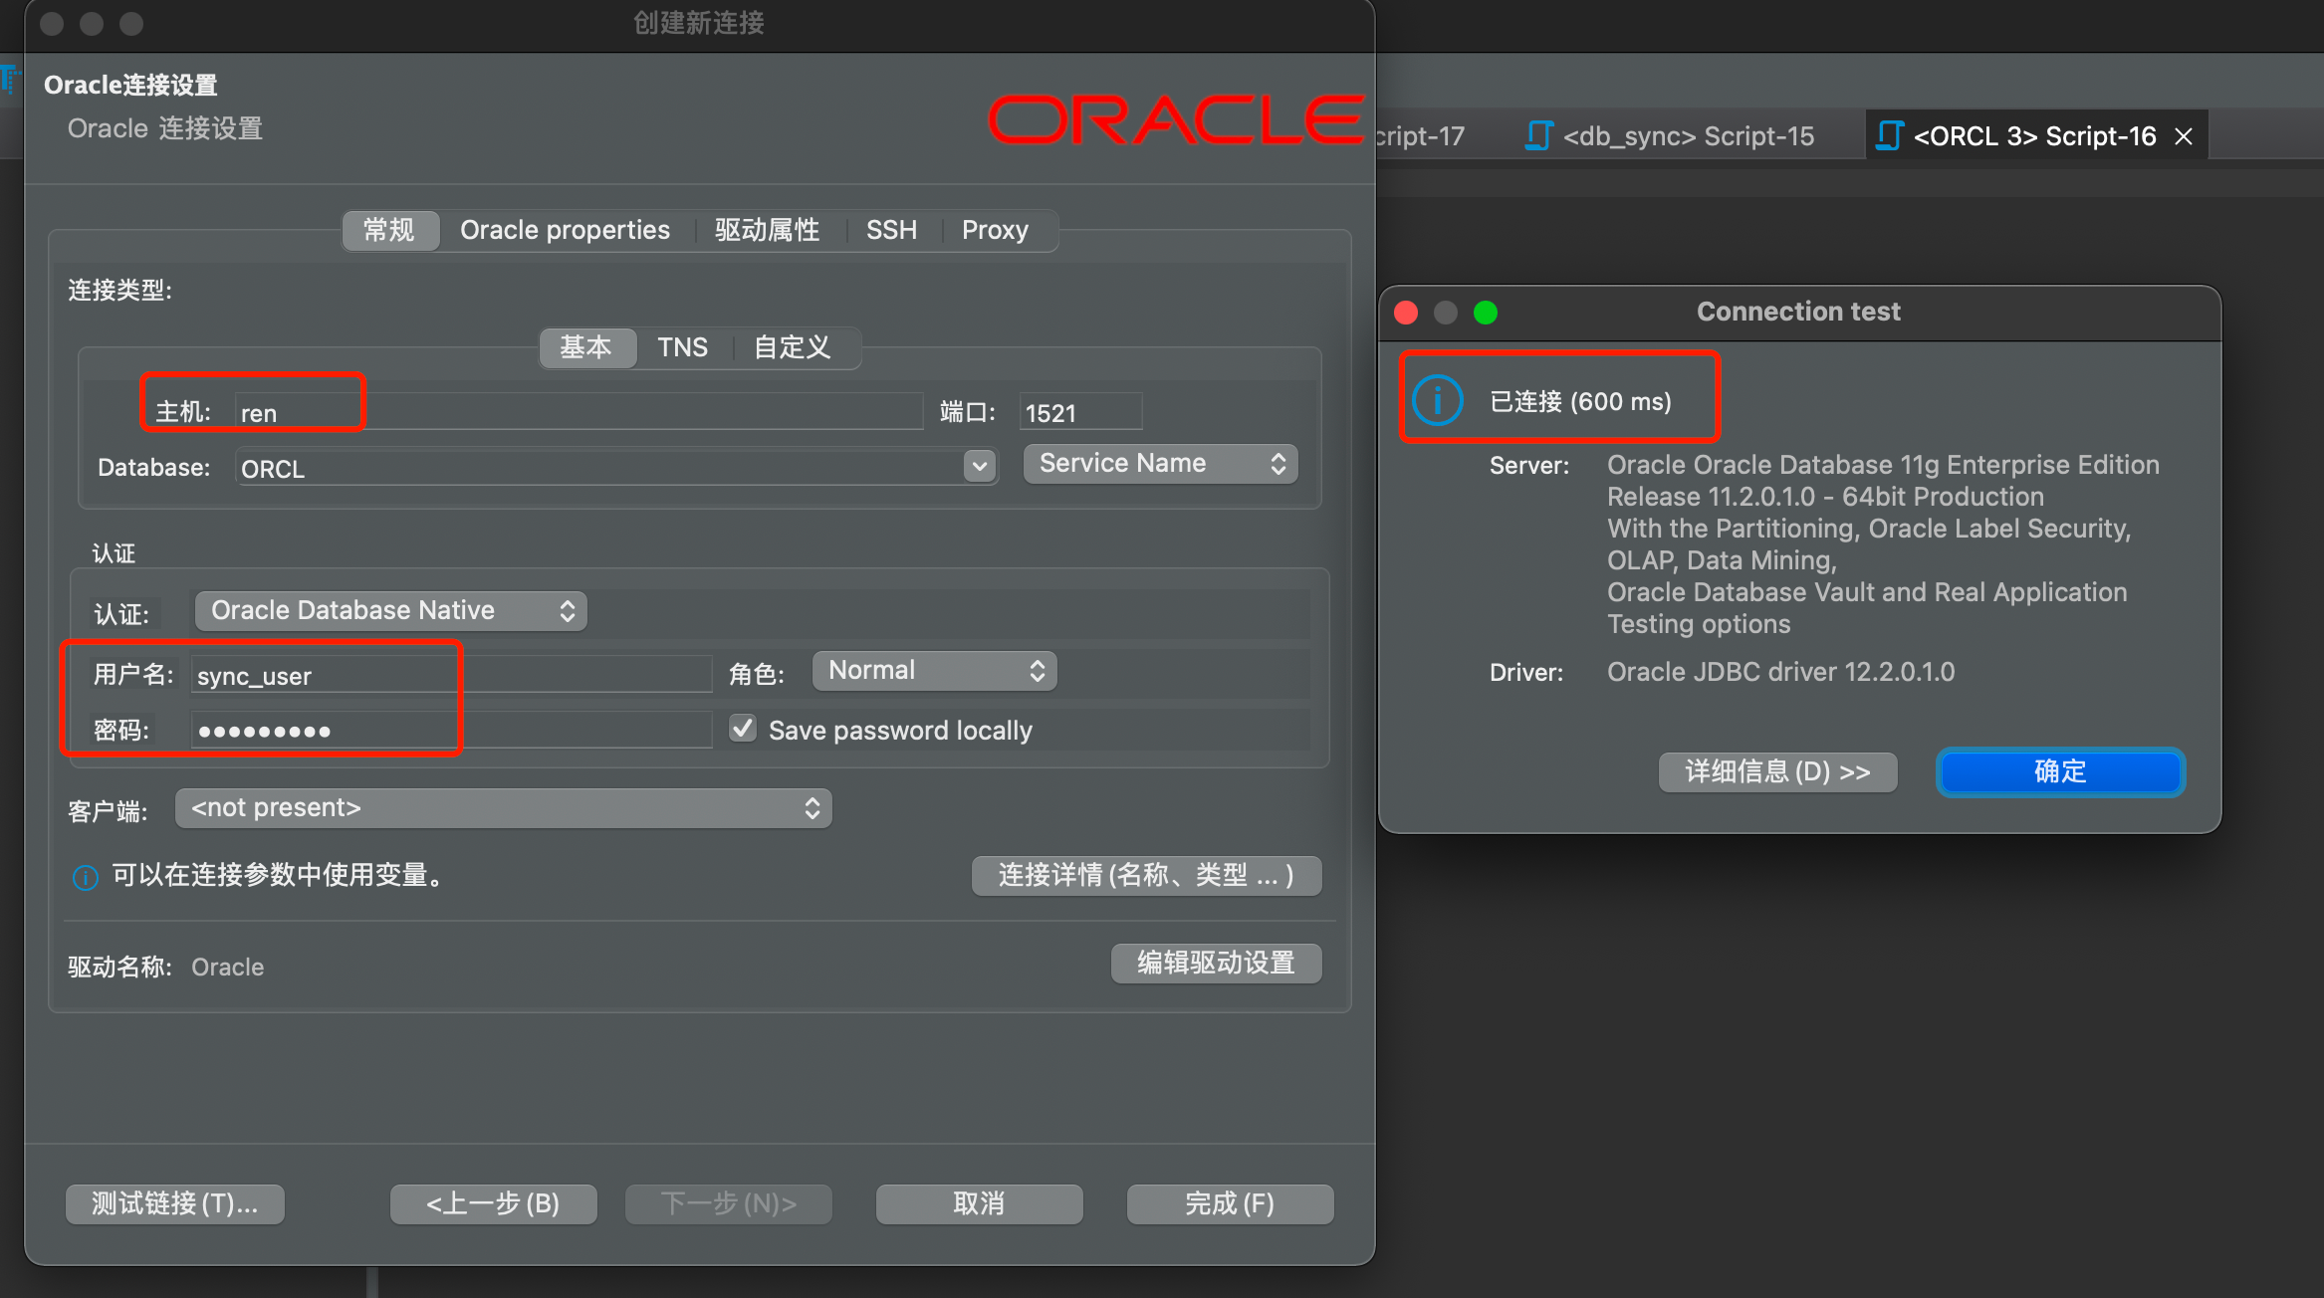Close the Connection test dialog window
The width and height of the screenshot is (2324, 1298).
click(1406, 313)
